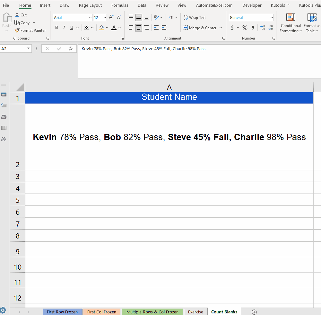Enable Middle Align vertical alignment

coord(138,17)
